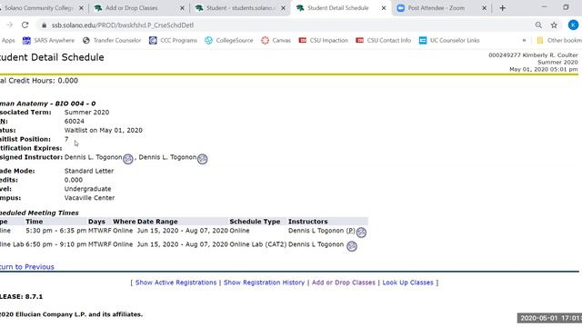Click the Look Up Classes link
582x327 pixels.
pos(407,282)
